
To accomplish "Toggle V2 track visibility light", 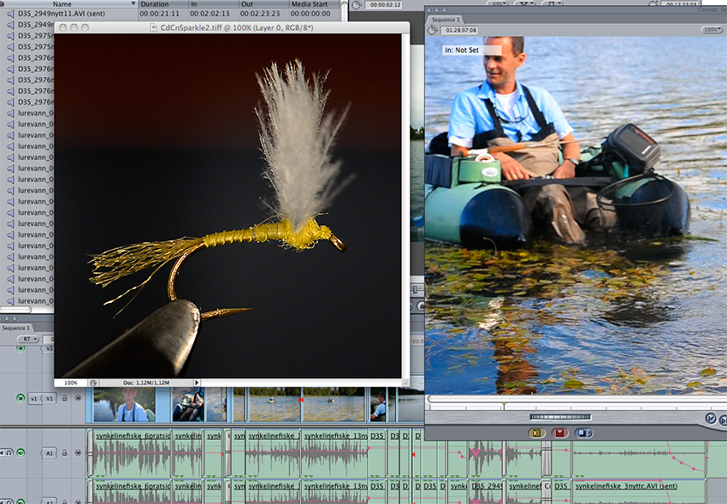I will (21, 348).
